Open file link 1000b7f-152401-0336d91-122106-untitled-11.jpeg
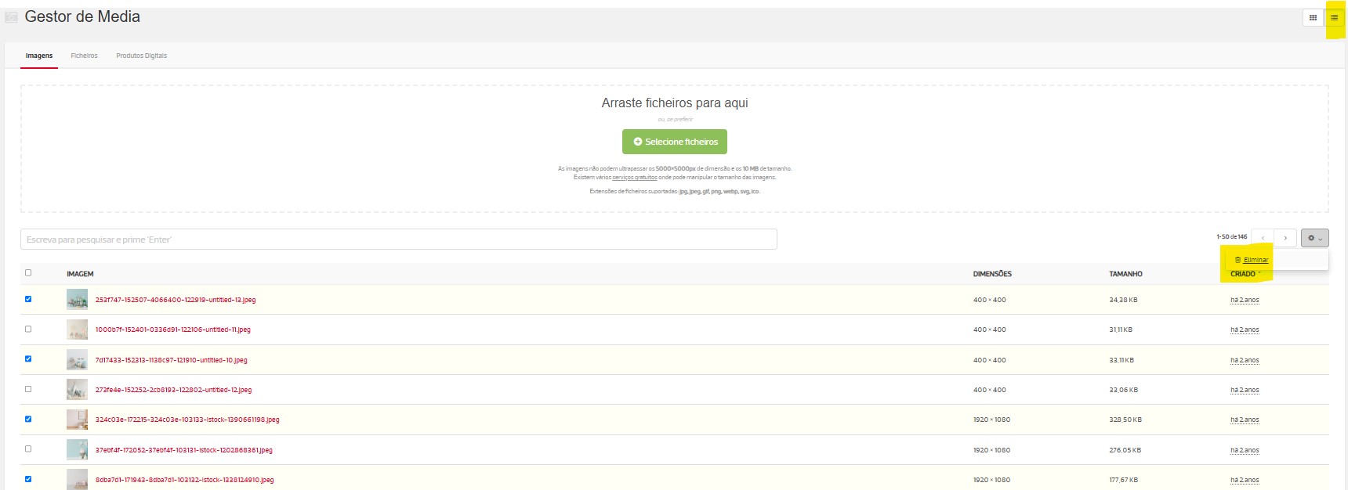Screen dimensions: 1348x490 coord(173,330)
